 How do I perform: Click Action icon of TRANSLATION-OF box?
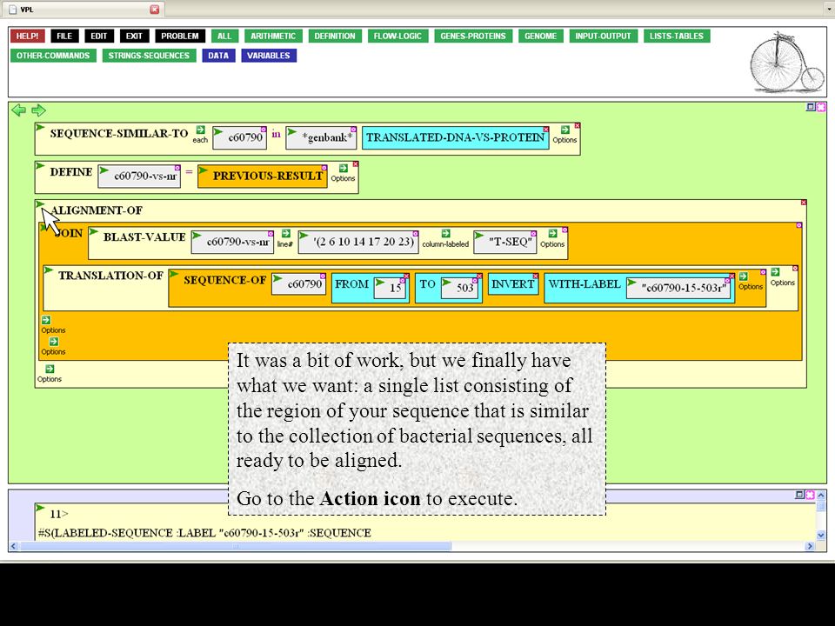(x=49, y=270)
